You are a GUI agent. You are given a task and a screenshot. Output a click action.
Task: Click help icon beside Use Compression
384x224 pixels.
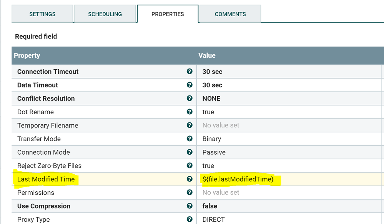(190, 206)
